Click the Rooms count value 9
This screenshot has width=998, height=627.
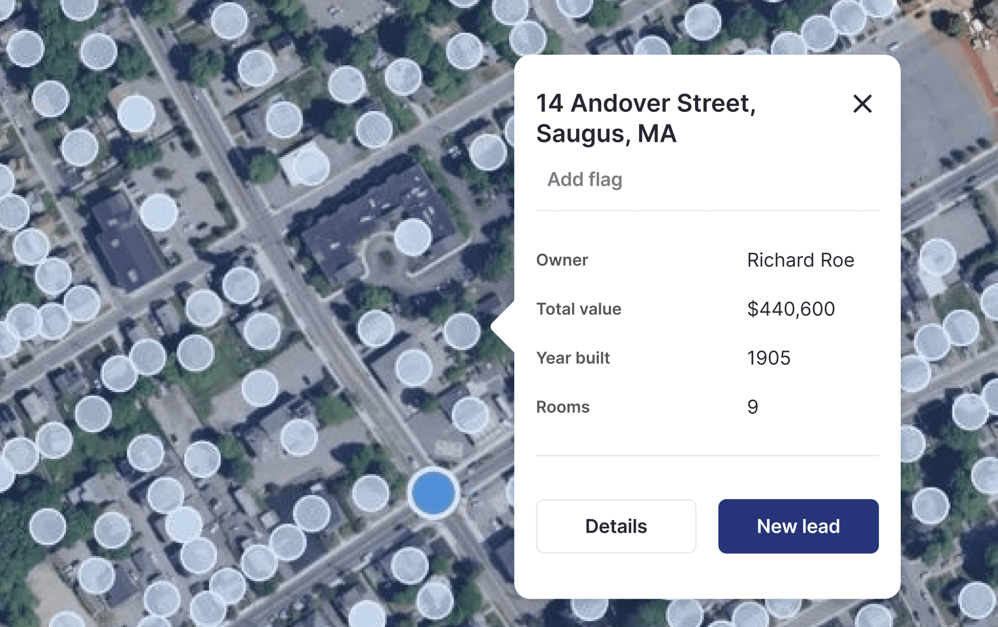(752, 407)
